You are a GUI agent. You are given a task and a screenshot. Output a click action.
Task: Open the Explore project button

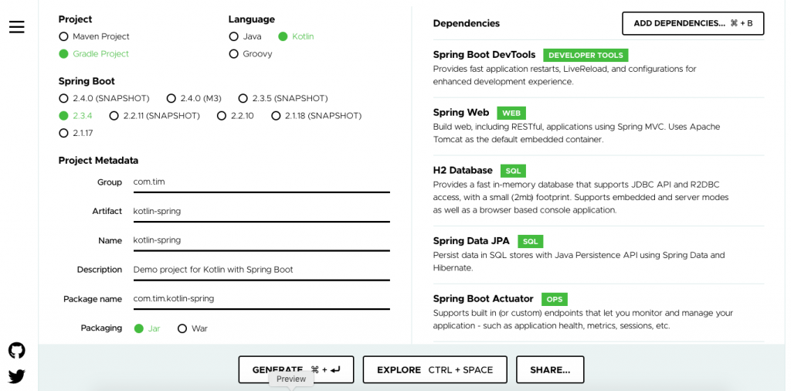[x=434, y=370]
